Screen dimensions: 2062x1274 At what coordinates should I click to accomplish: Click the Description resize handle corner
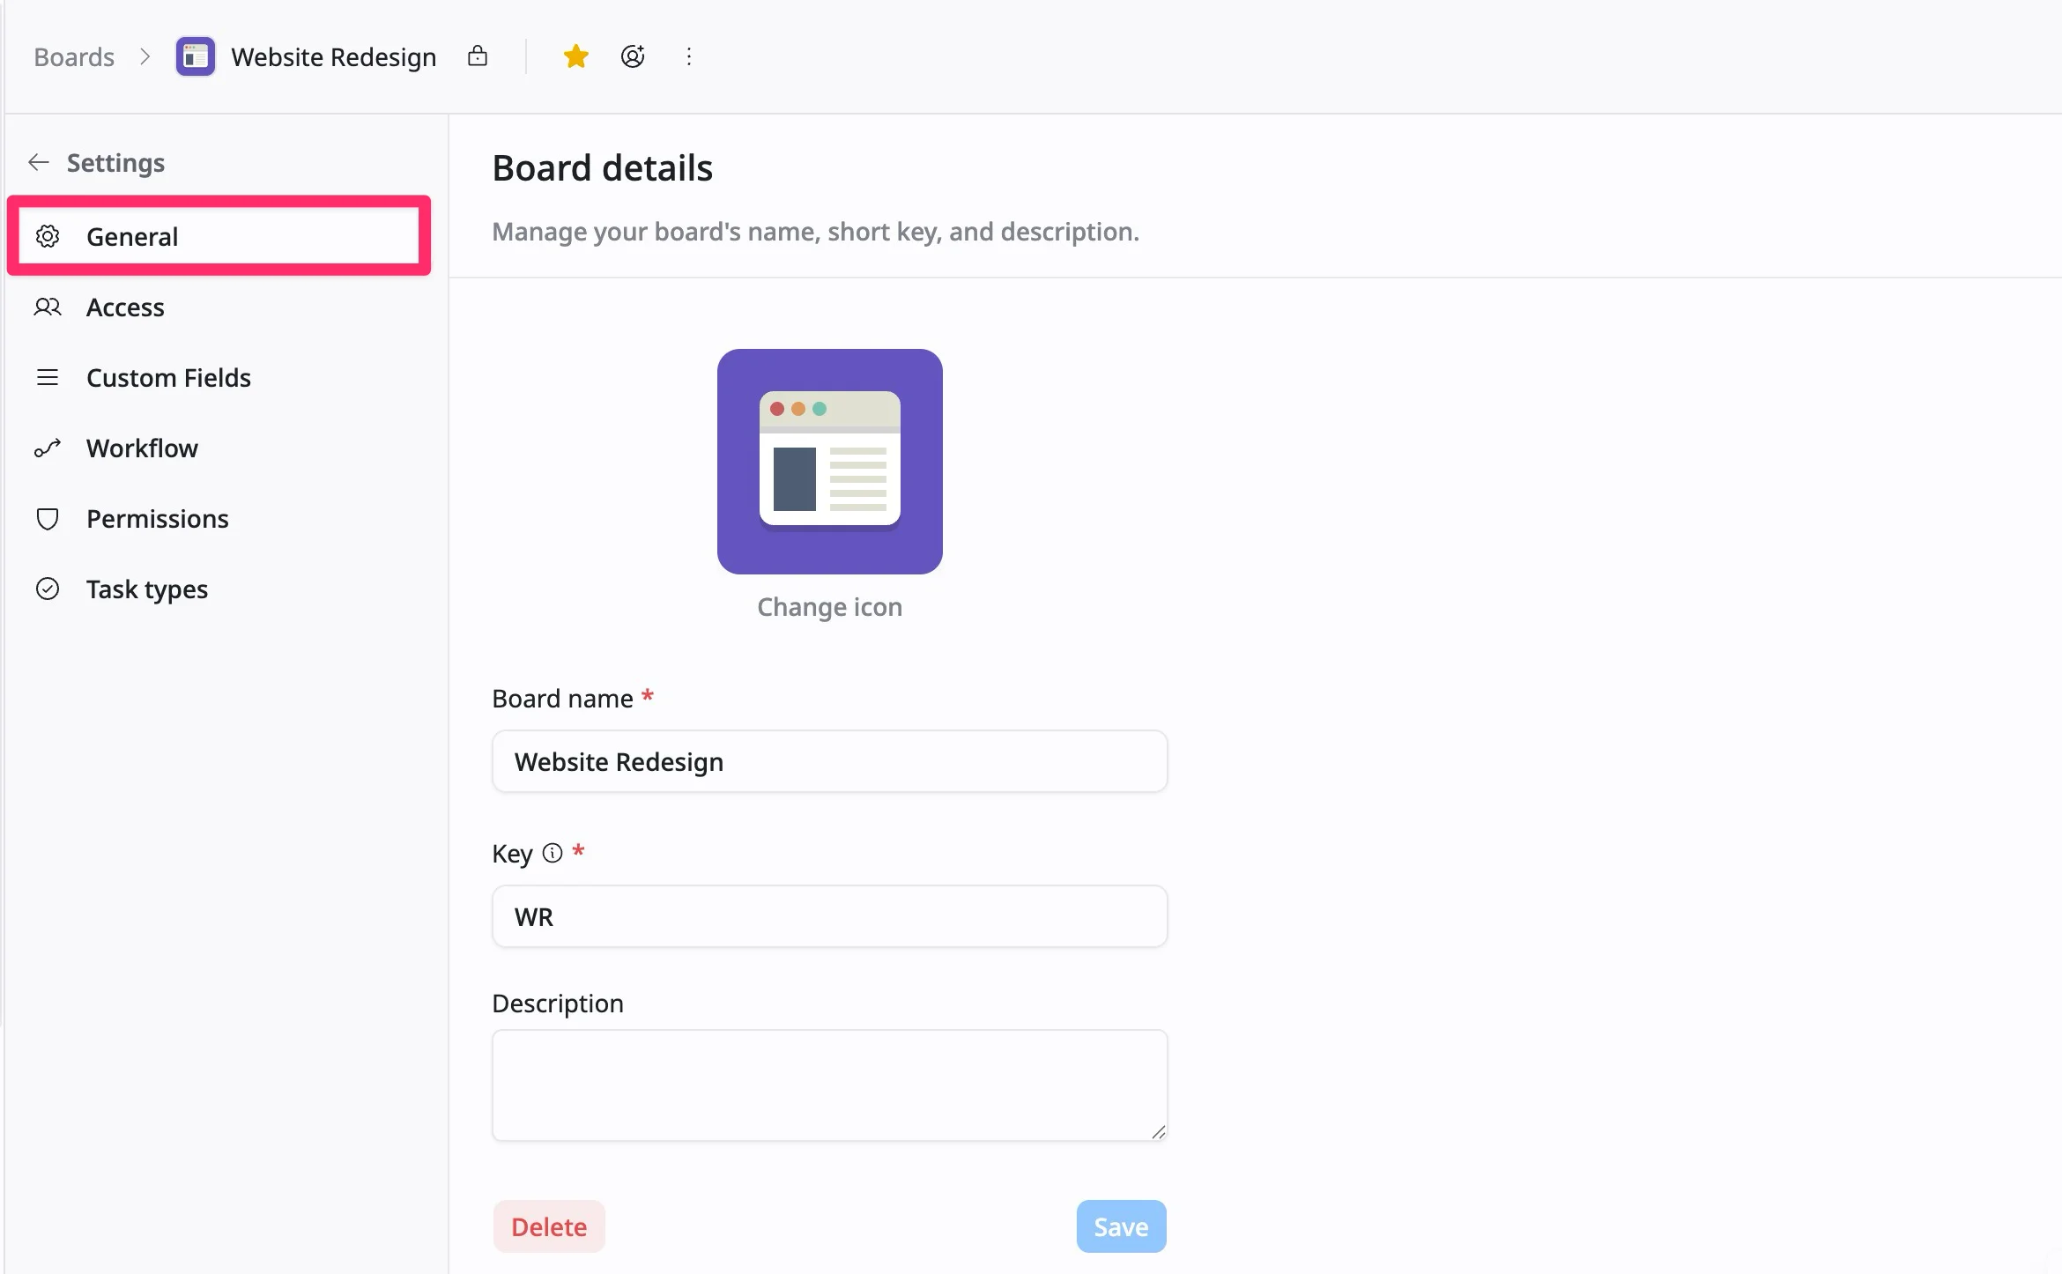tap(1158, 1132)
